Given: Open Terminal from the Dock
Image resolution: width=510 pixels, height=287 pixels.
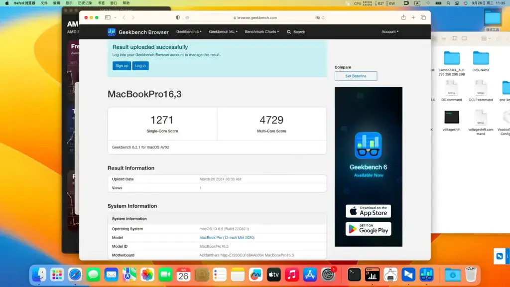Looking at the screenshot, I should pyautogui.click(x=354, y=275).
